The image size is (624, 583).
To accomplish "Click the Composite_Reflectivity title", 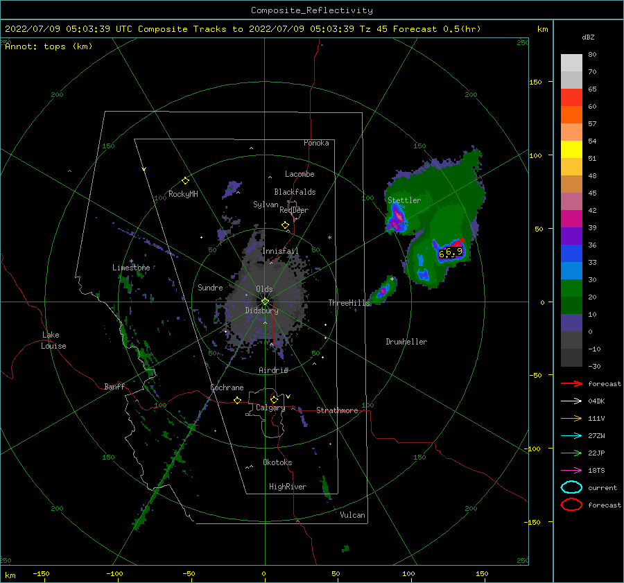I will pyautogui.click(x=311, y=10).
